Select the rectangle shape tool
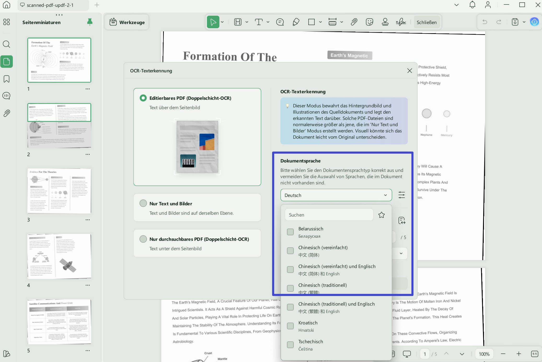 pyautogui.click(x=312, y=22)
